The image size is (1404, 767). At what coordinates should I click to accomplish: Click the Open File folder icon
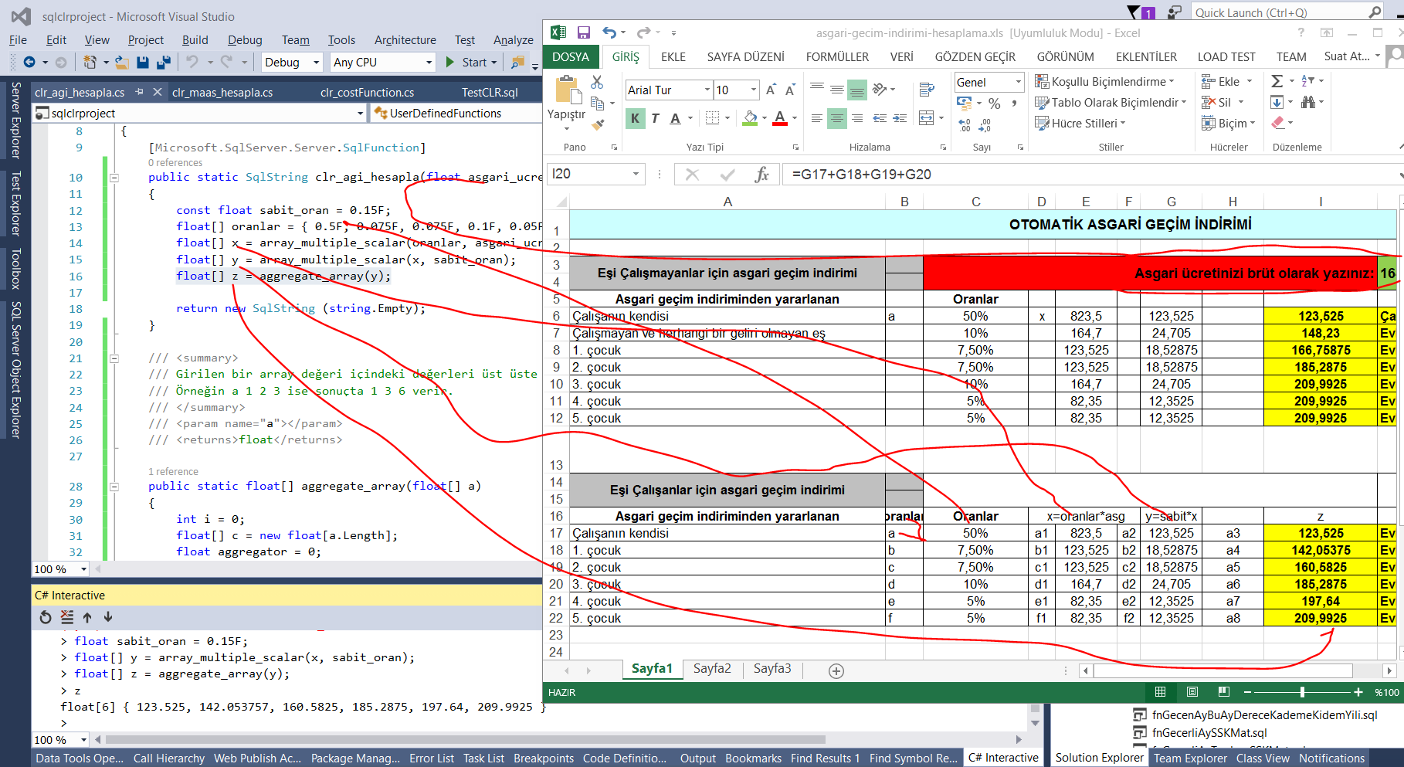click(x=121, y=62)
